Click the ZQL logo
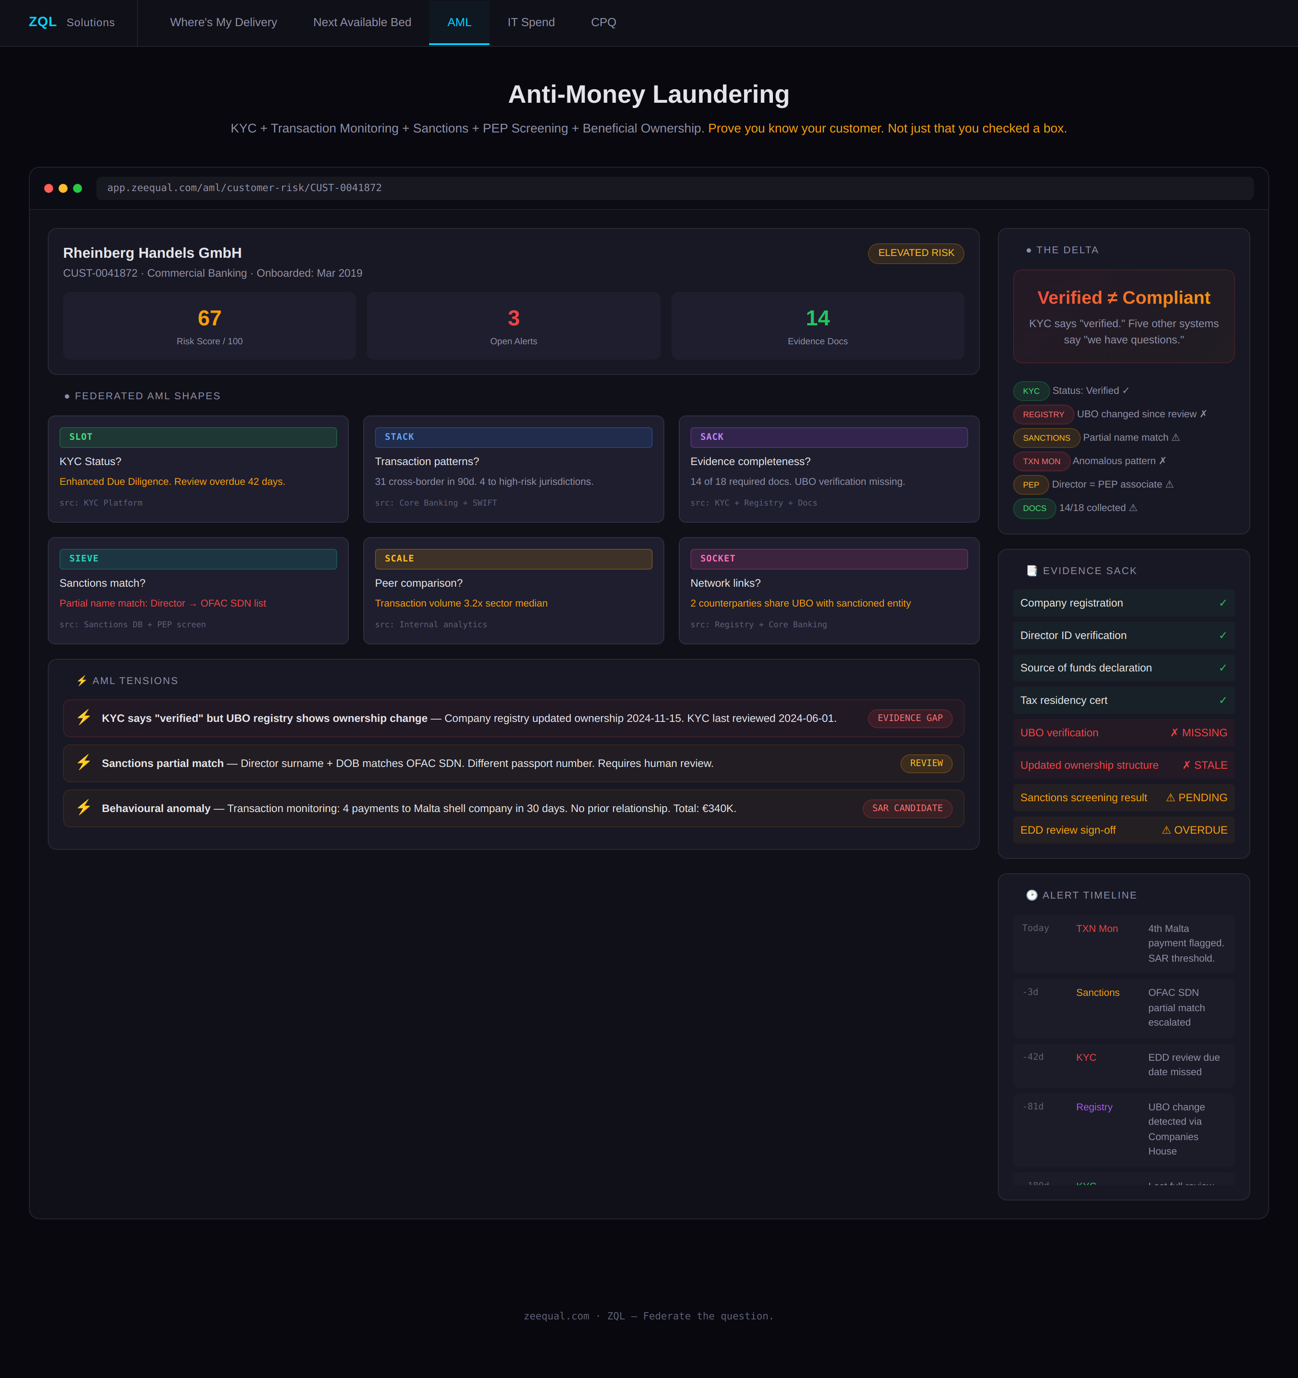 point(42,22)
